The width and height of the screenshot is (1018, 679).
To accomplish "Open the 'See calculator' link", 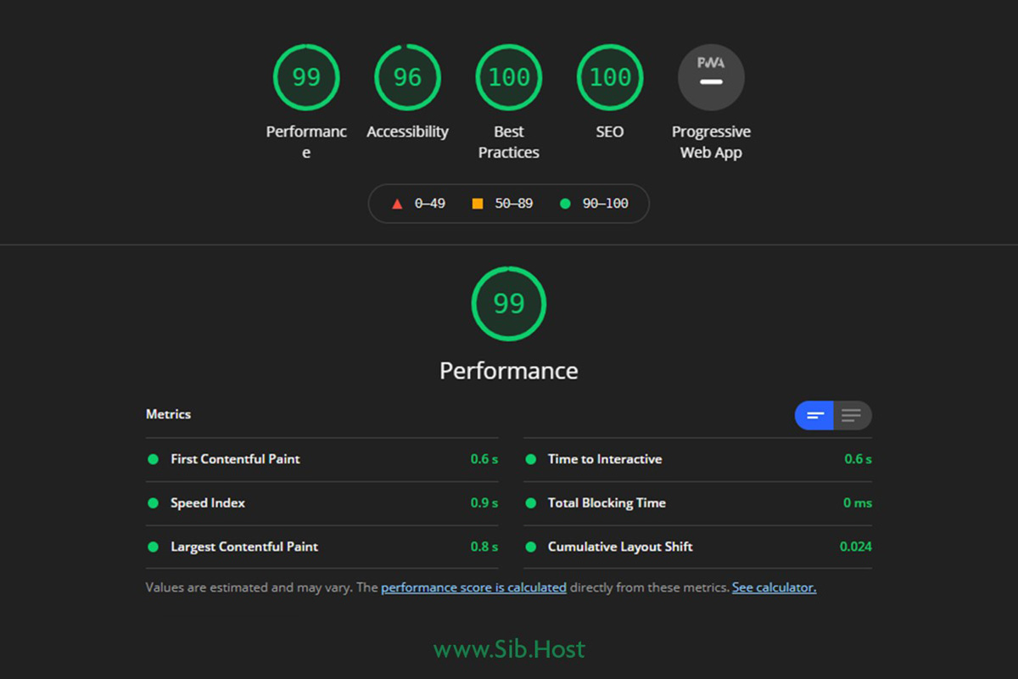I will (774, 587).
